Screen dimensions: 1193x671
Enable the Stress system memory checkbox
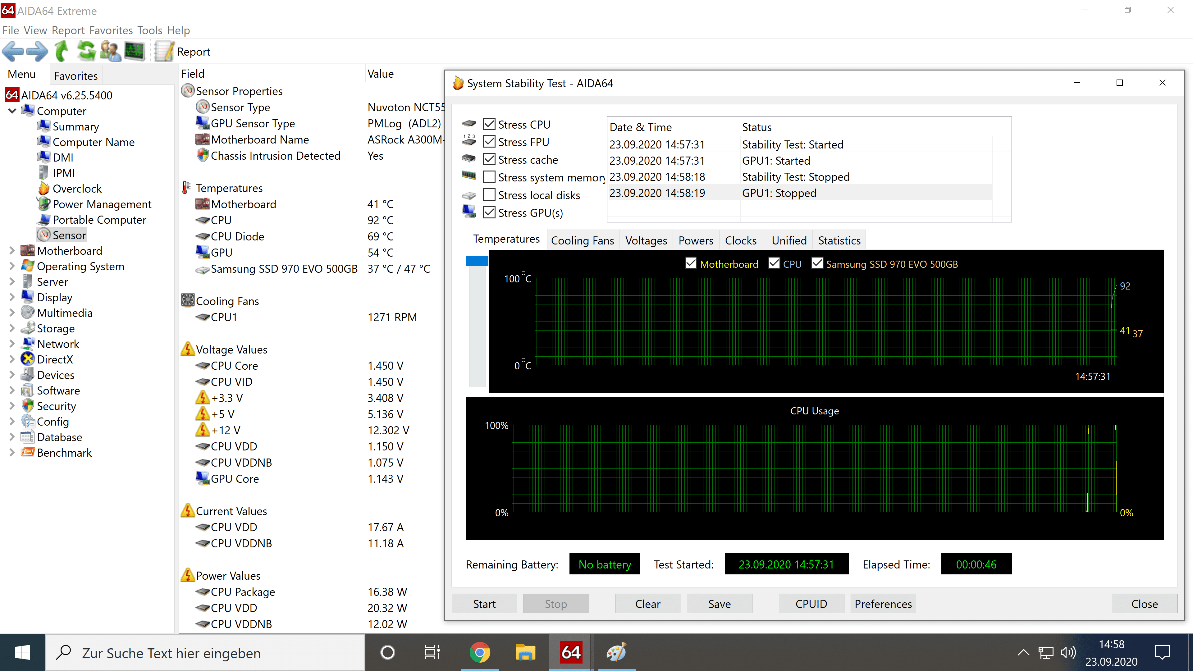tap(489, 177)
